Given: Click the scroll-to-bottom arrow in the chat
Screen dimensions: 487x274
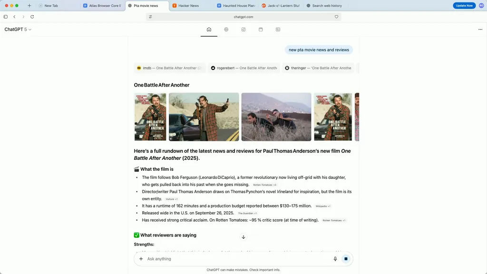Looking at the screenshot, I should pos(243,237).
